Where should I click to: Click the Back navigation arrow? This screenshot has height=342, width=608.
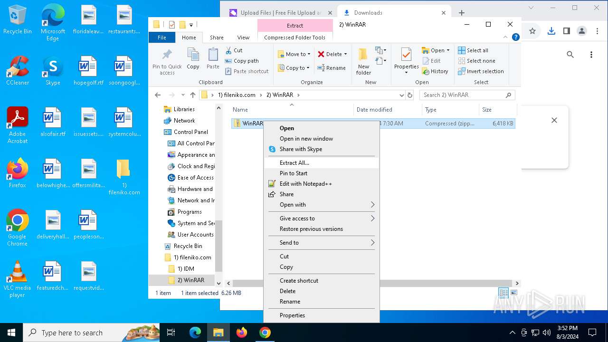158,95
